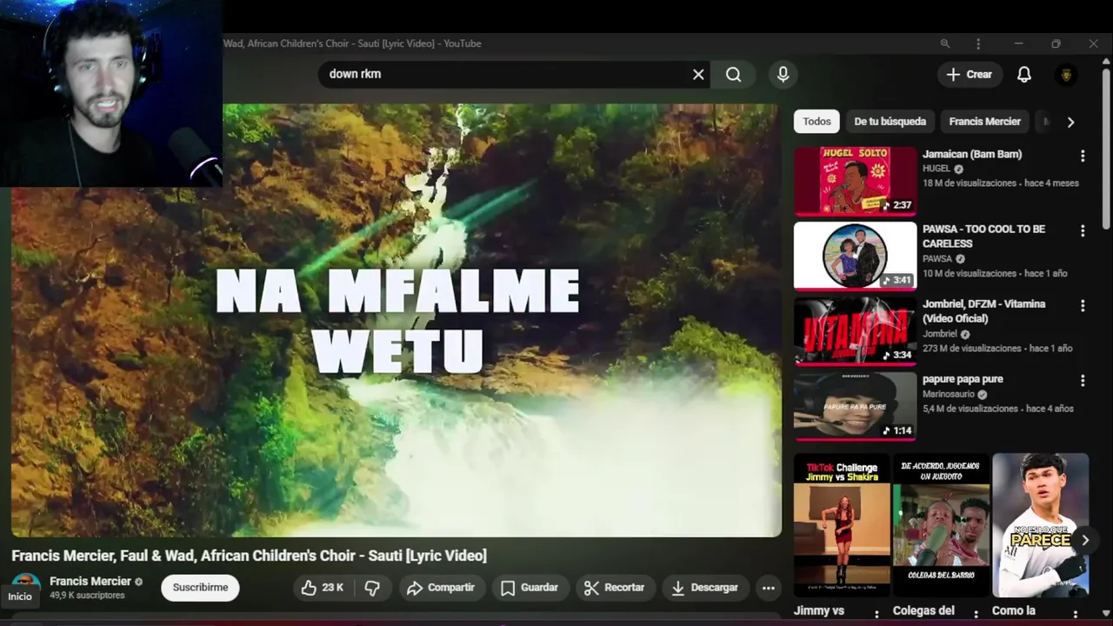Open the Crear menu
1113x626 pixels.
[x=970, y=75]
